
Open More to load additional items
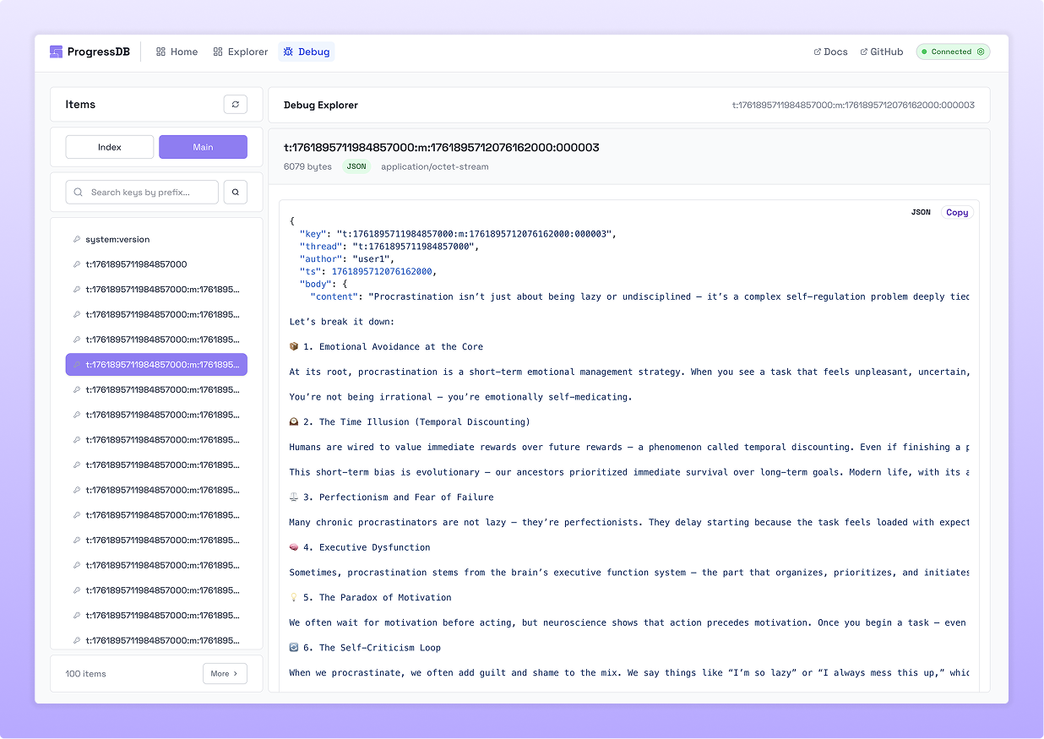pos(224,673)
